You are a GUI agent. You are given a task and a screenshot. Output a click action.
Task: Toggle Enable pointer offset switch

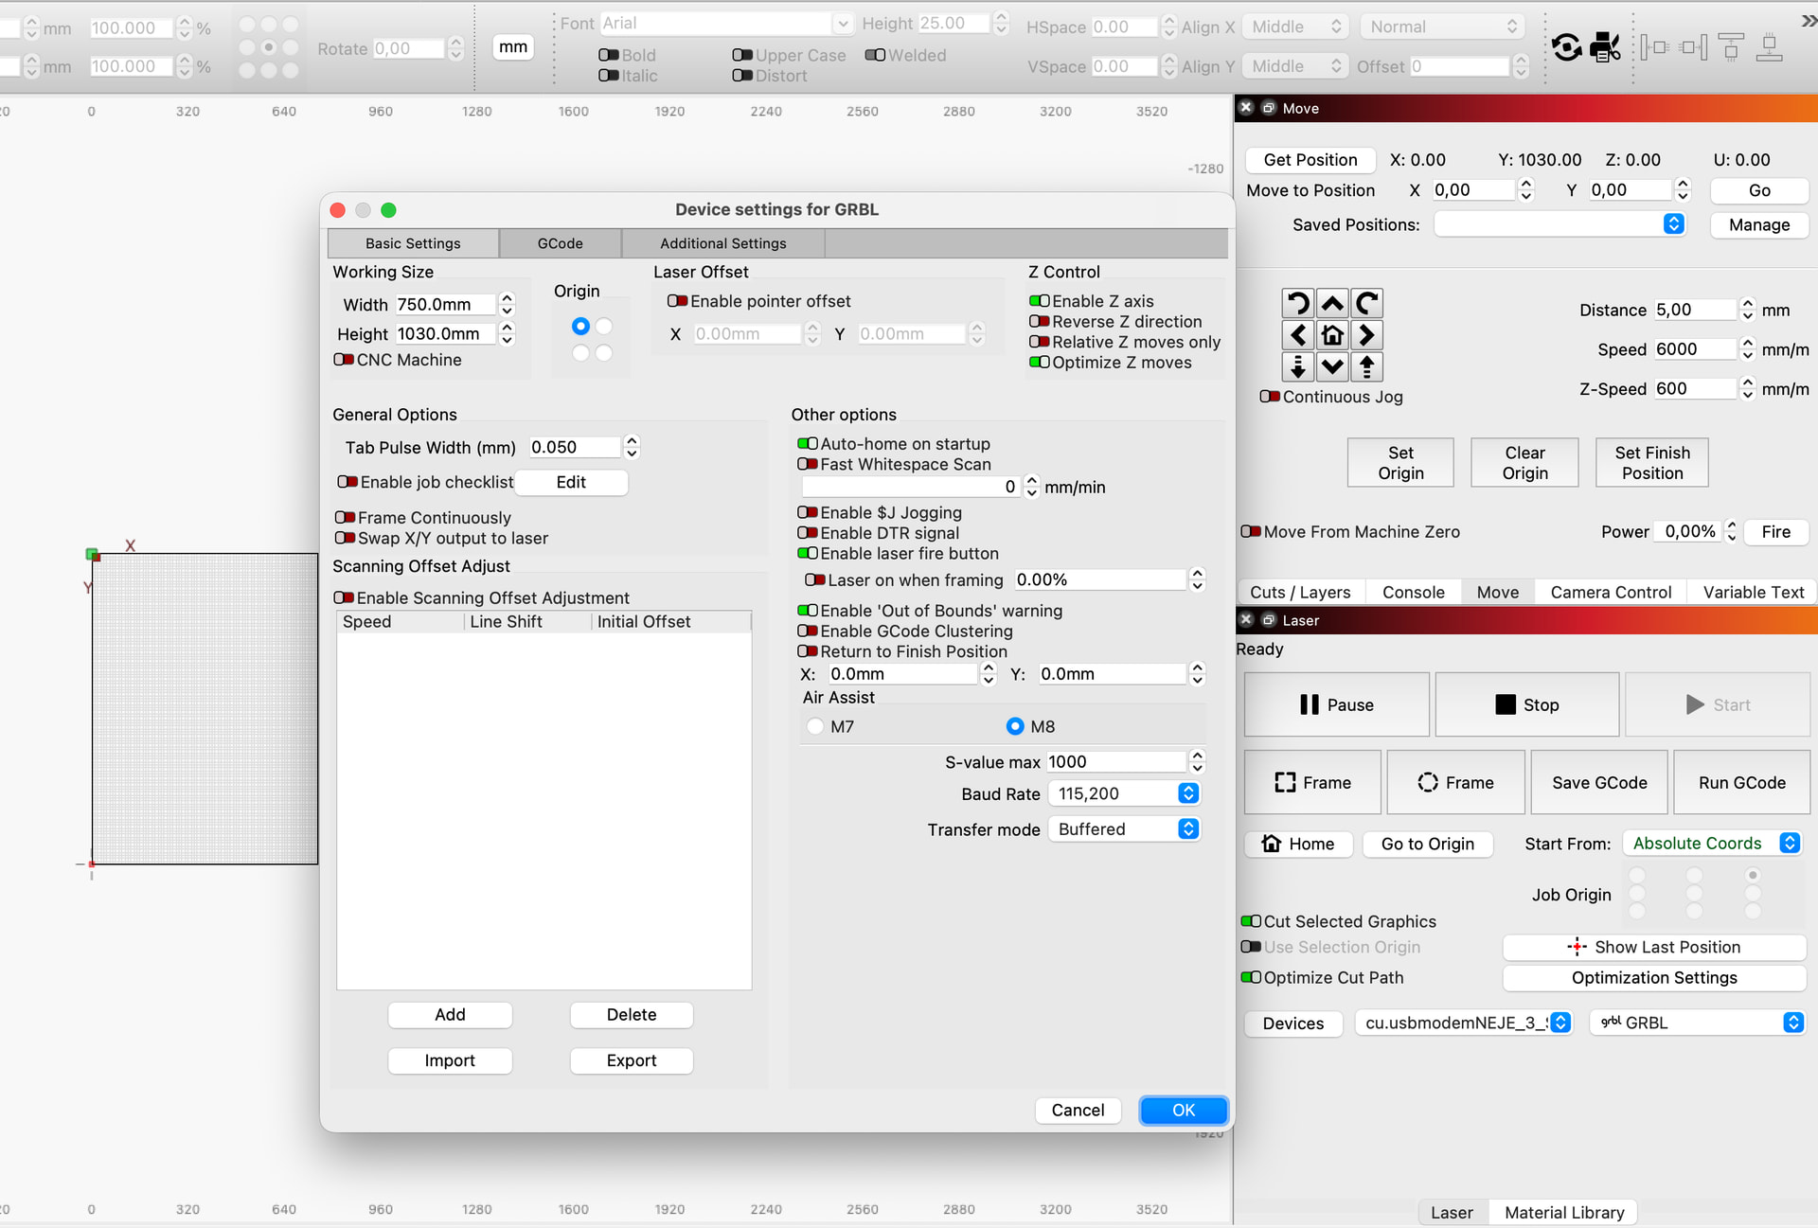click(x=678, y=301)
